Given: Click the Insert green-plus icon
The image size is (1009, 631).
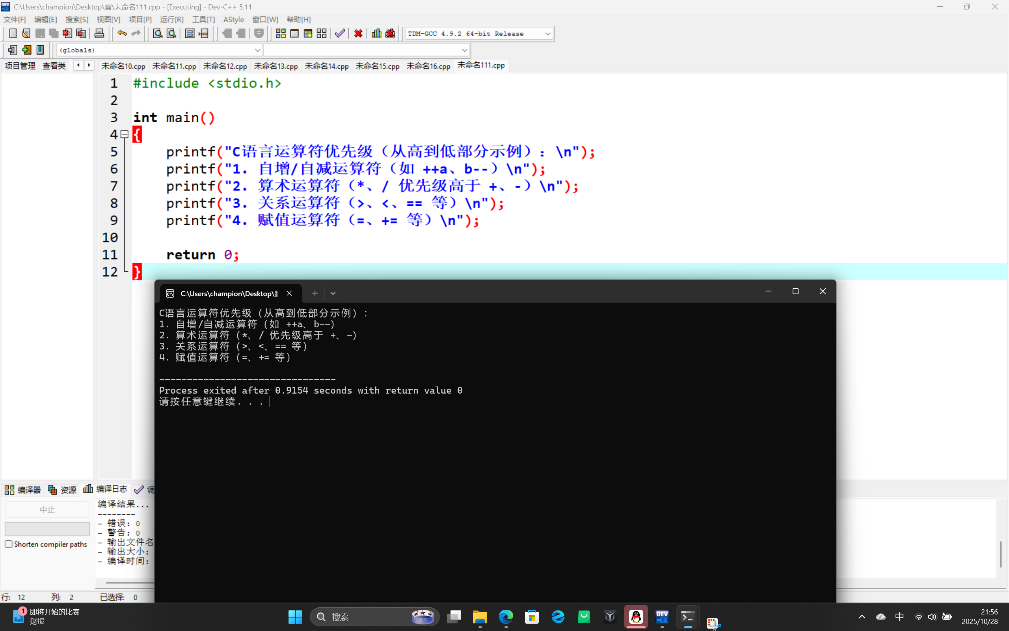Looking at the screenshot, I should click(26, 50).
